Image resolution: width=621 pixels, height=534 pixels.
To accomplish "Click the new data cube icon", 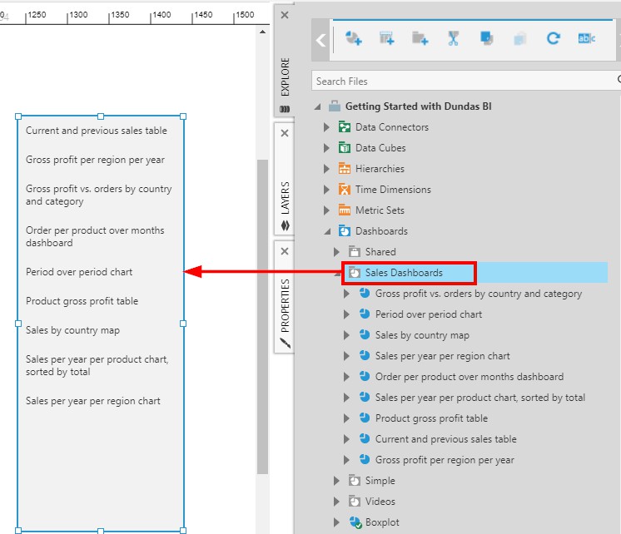I will point(387,38).
